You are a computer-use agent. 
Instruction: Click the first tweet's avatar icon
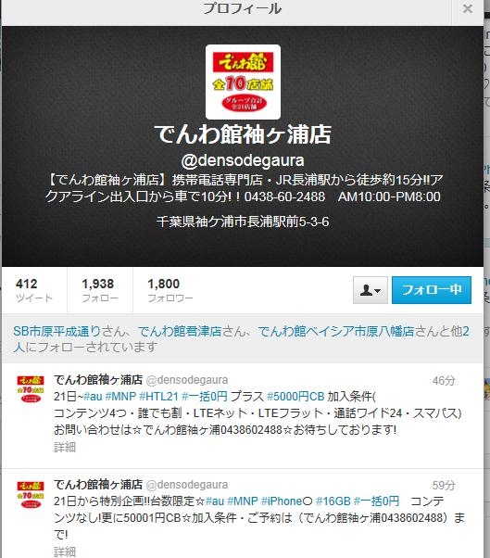(31, 389)
